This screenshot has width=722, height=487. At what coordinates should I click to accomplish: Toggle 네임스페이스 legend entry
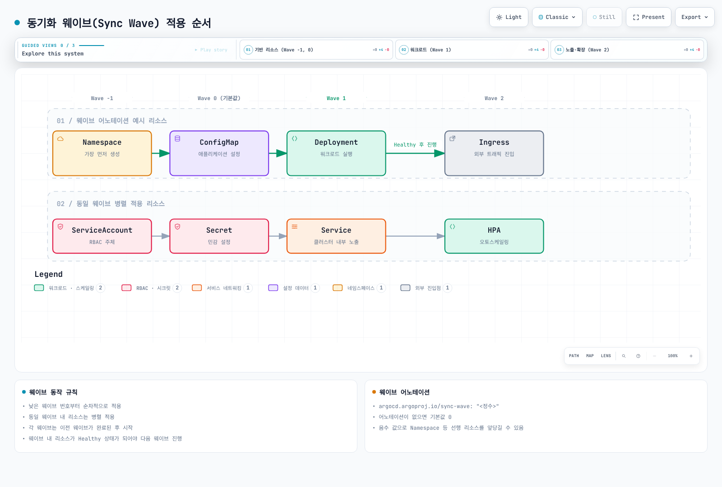pos(359,288)
